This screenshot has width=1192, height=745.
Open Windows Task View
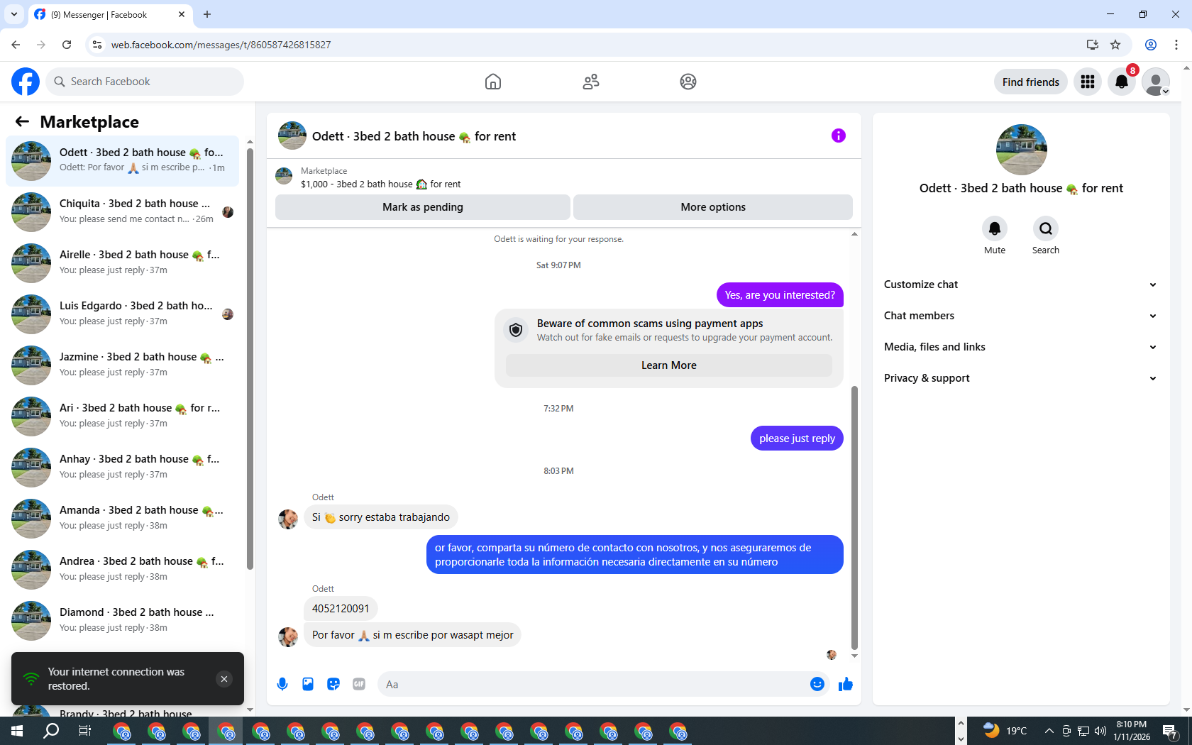(x=85, y=731)
